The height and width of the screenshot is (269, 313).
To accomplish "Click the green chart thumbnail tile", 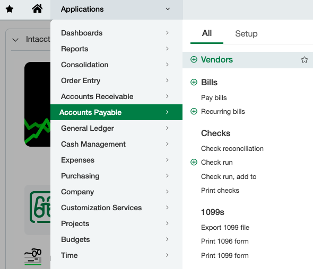I will [x=37, y=104].
